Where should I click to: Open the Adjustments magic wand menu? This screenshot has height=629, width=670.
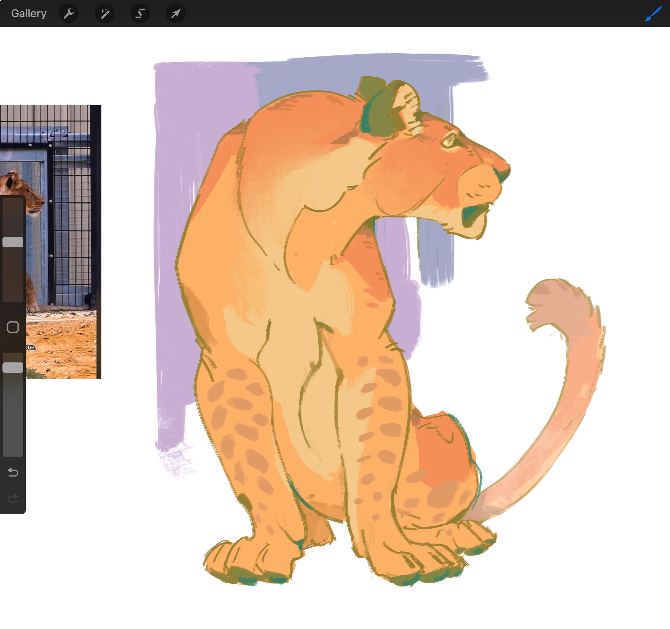[105, 13]
